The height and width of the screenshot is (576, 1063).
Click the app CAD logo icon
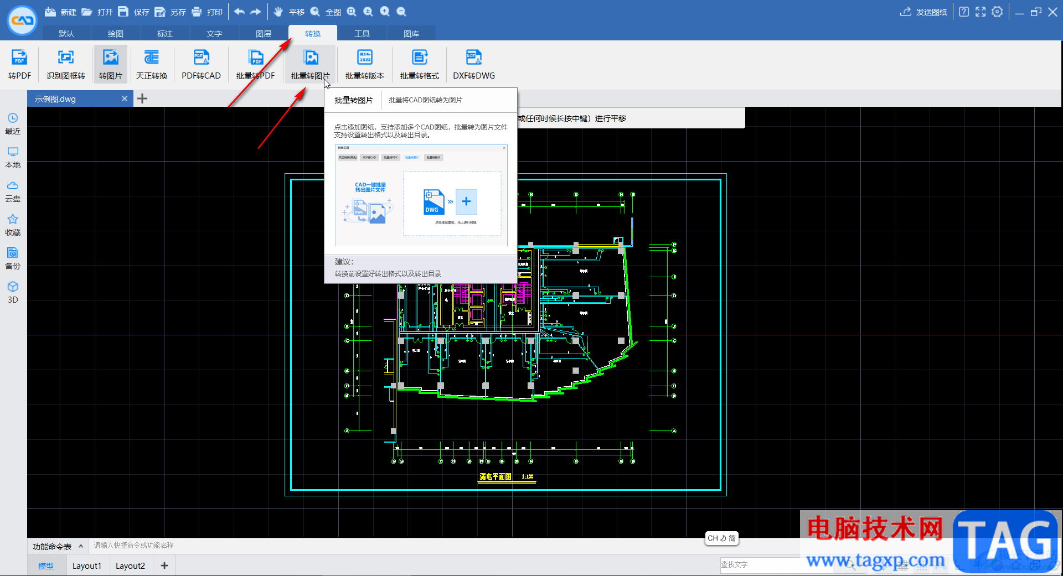coord(22,20)
